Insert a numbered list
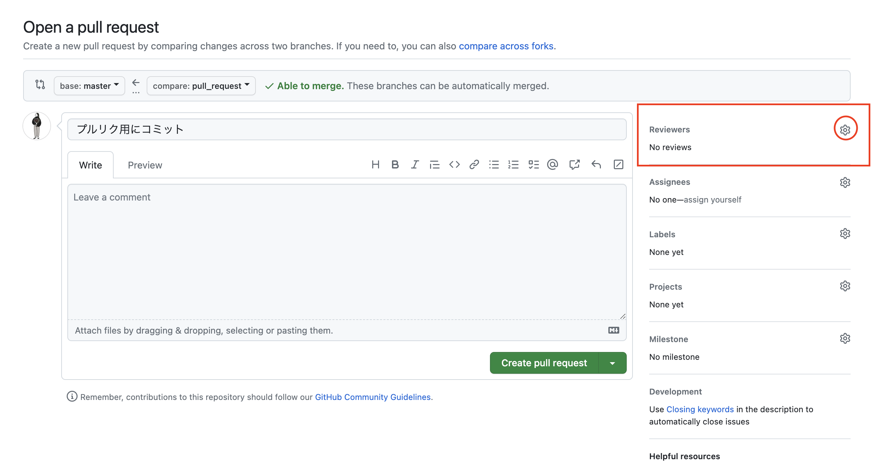886x466 pixels. click(x=513, y=164)
